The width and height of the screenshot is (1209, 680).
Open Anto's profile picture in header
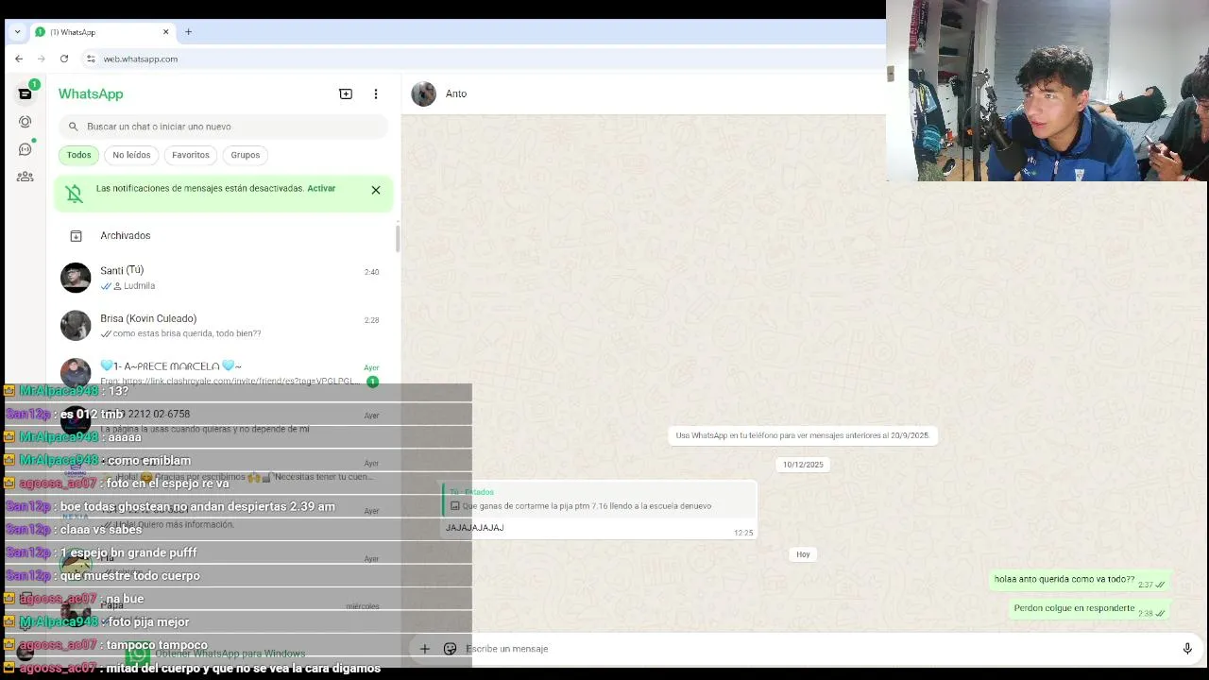pyautogui.click(x=424, y=93)
